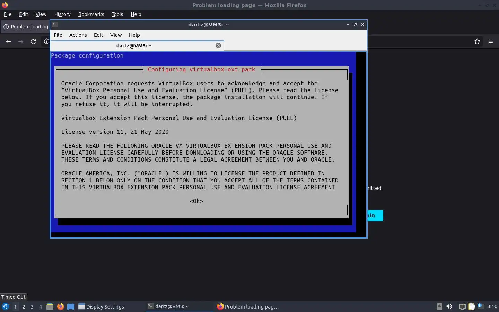
Task: Click the clipboard manager tray icon
Action: [x=472, y=306]
